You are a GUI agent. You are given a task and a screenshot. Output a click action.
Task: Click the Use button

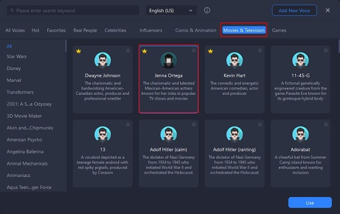tap(310, 203)
